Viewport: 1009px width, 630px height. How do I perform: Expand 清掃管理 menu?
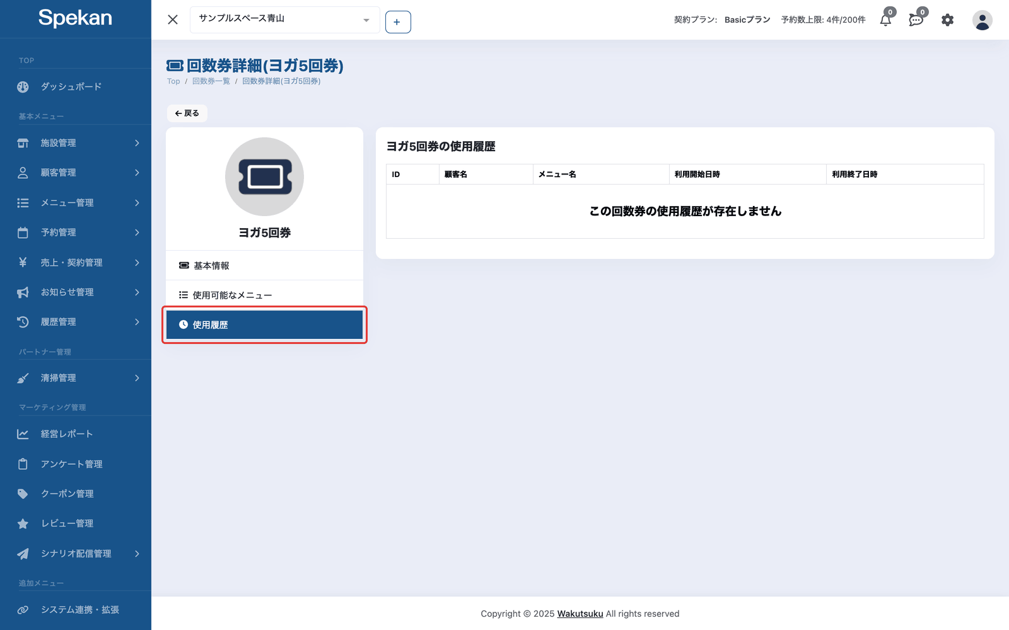point(76,378)
